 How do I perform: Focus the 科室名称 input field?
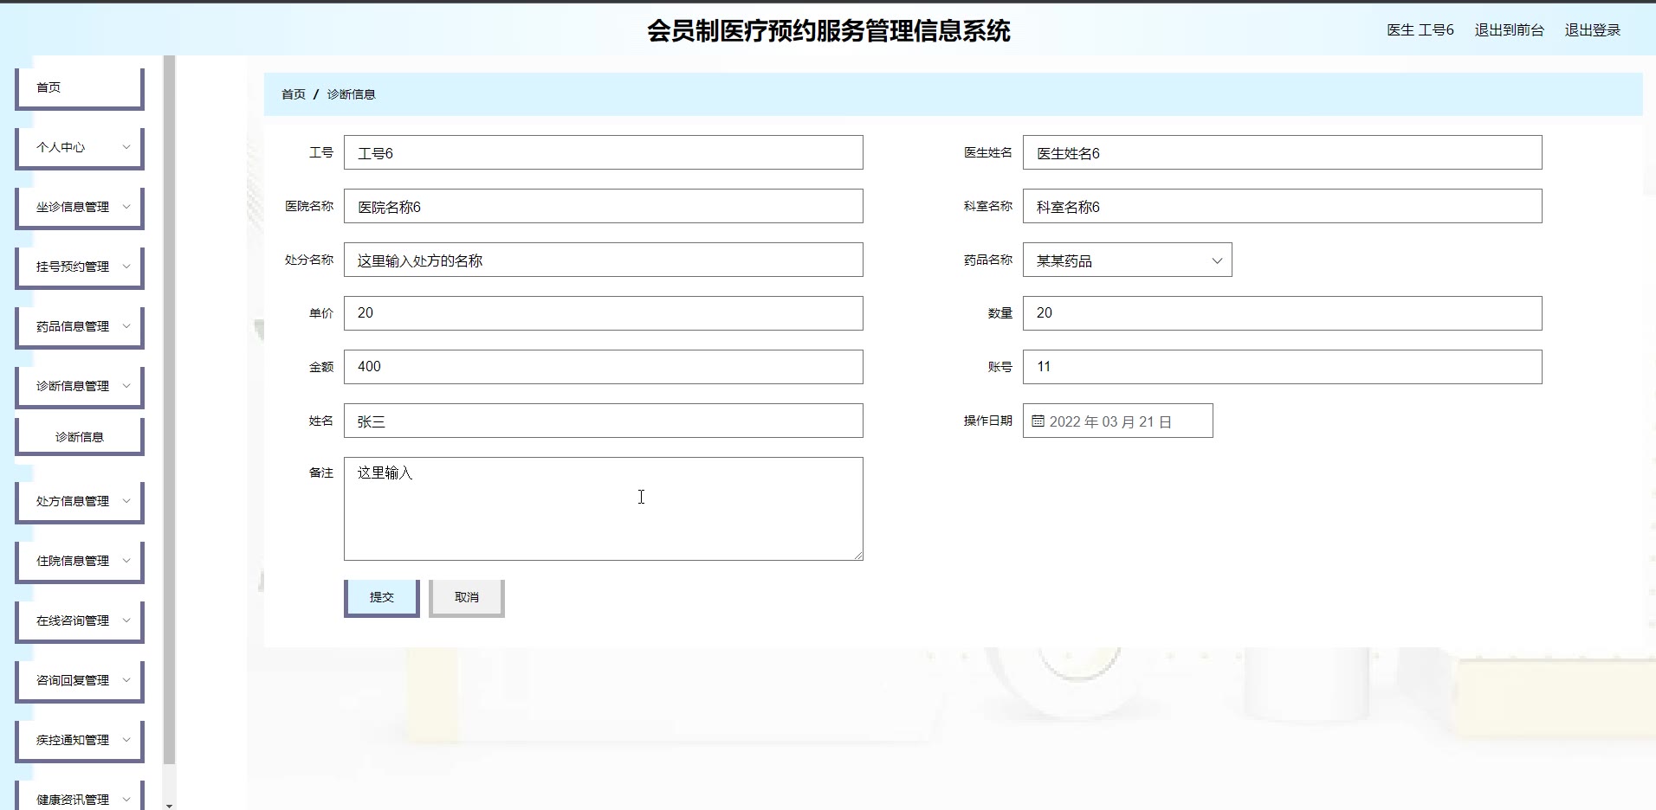[x=1282, y=206]
